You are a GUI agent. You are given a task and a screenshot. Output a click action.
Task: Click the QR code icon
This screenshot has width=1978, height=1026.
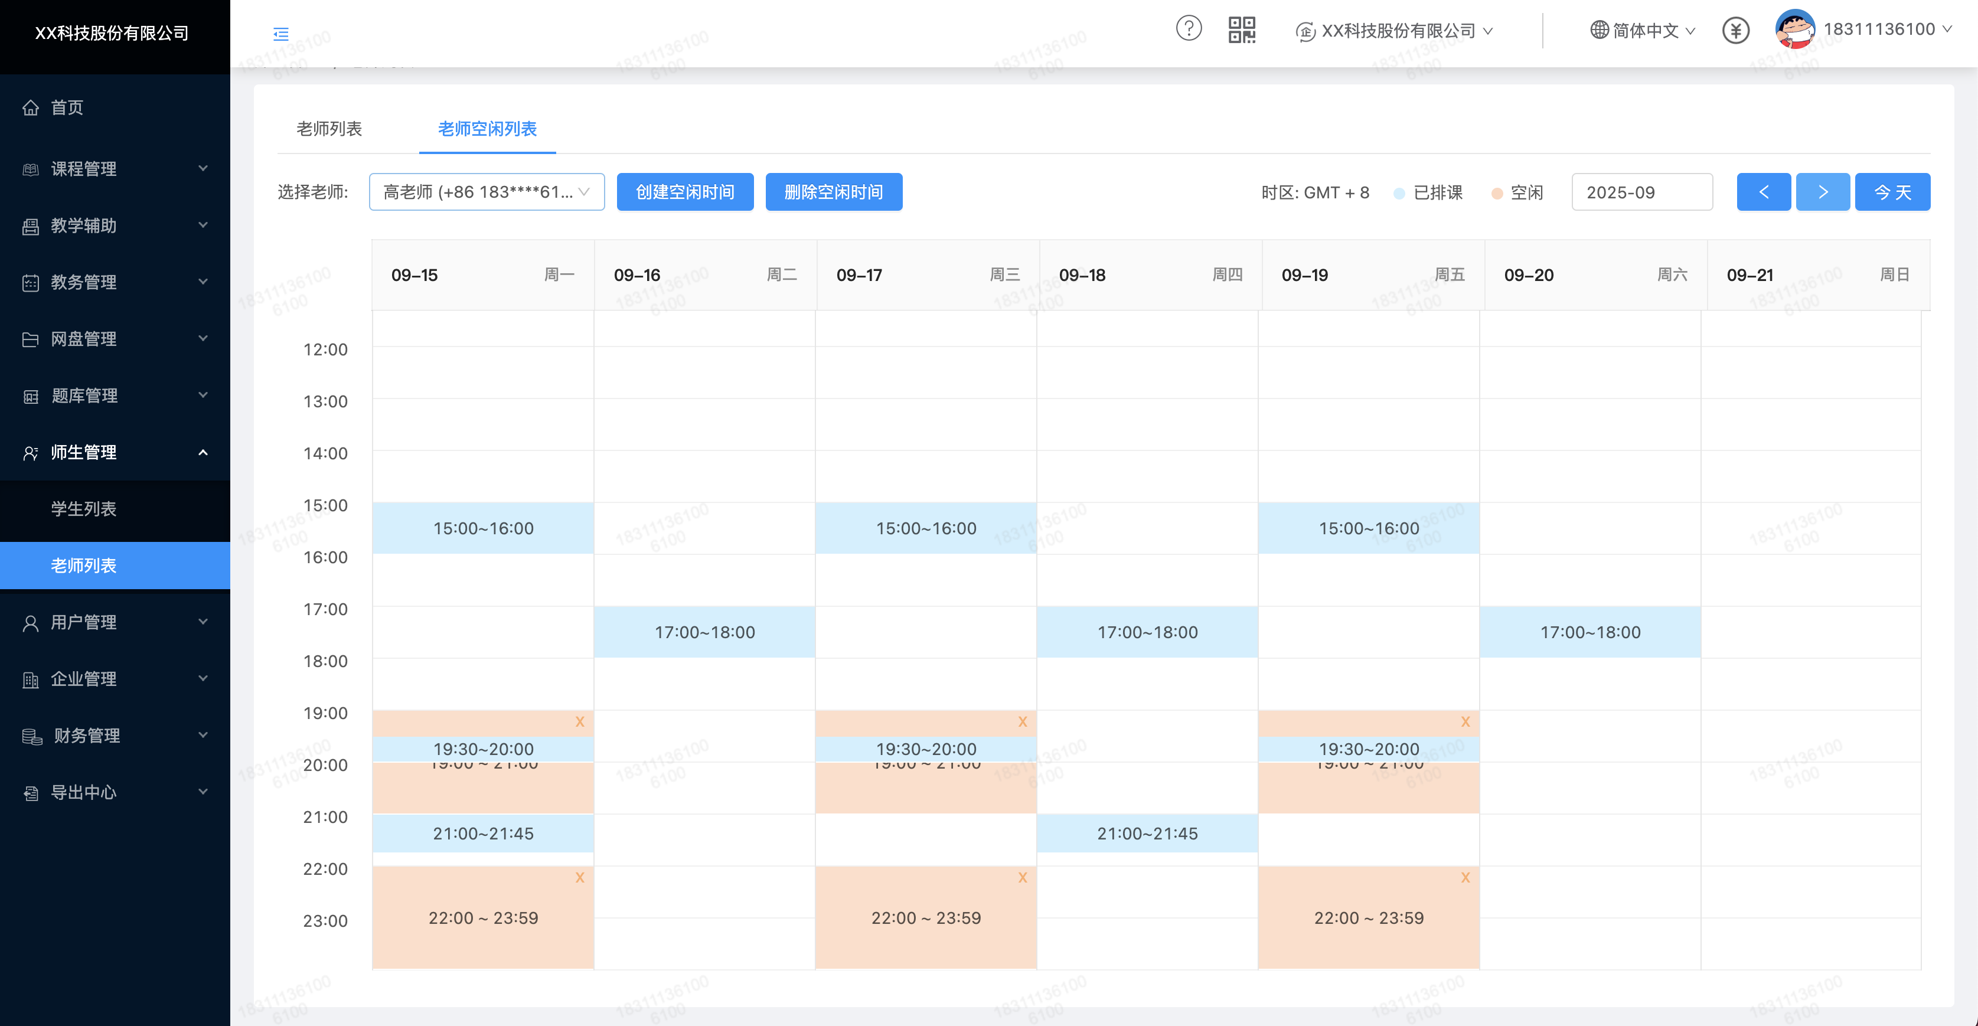pos(1241,30)
